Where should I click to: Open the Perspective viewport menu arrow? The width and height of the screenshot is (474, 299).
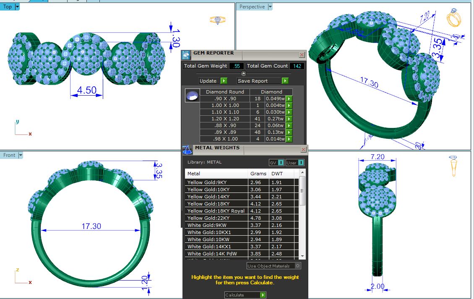(270, 7)
